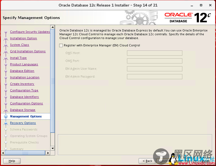216x166 pixels.
Task: Select current Management Options step
Action: pos(26,116)
